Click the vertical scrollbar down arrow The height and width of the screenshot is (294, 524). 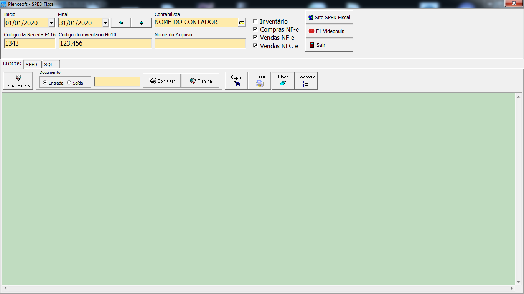pos(519,282)
